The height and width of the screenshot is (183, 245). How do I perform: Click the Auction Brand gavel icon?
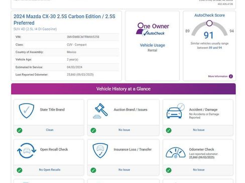point(100,111)
